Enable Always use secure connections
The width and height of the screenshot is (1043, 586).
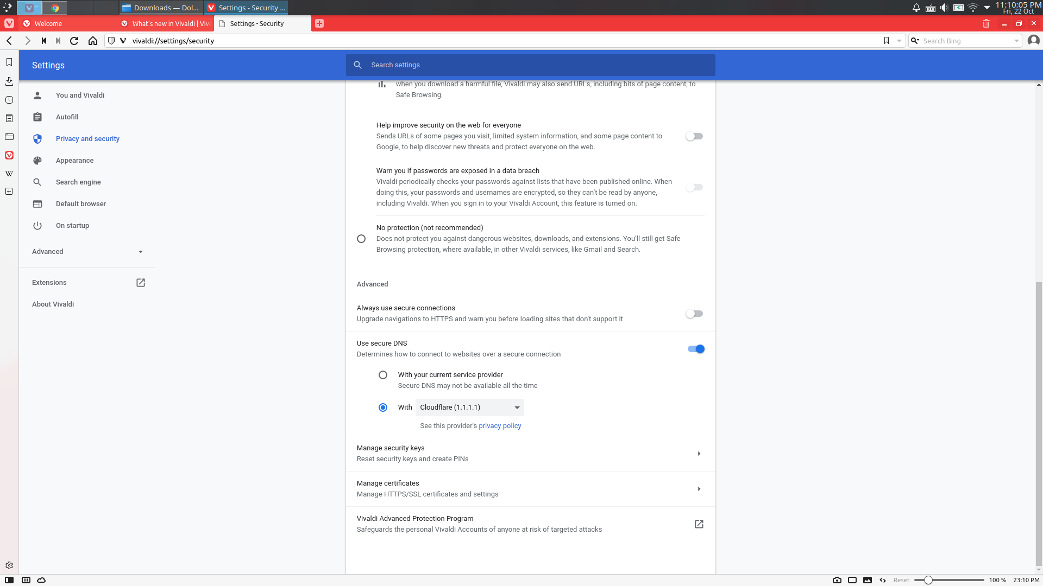click(x=694, y=314)
